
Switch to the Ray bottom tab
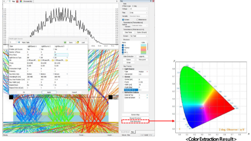tap(133, 132)
